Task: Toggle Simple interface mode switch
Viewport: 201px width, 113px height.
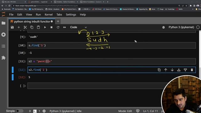Action: point(19,111)
